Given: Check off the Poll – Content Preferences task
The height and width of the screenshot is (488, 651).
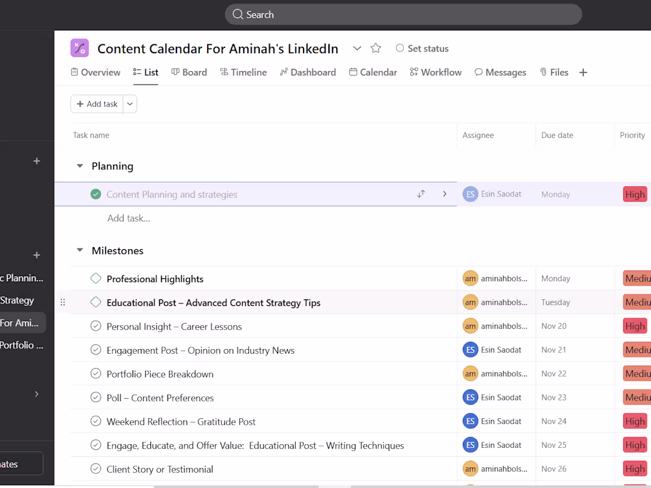Looking at the screenshot, I should pyautogui.click(x=96, y=397).
